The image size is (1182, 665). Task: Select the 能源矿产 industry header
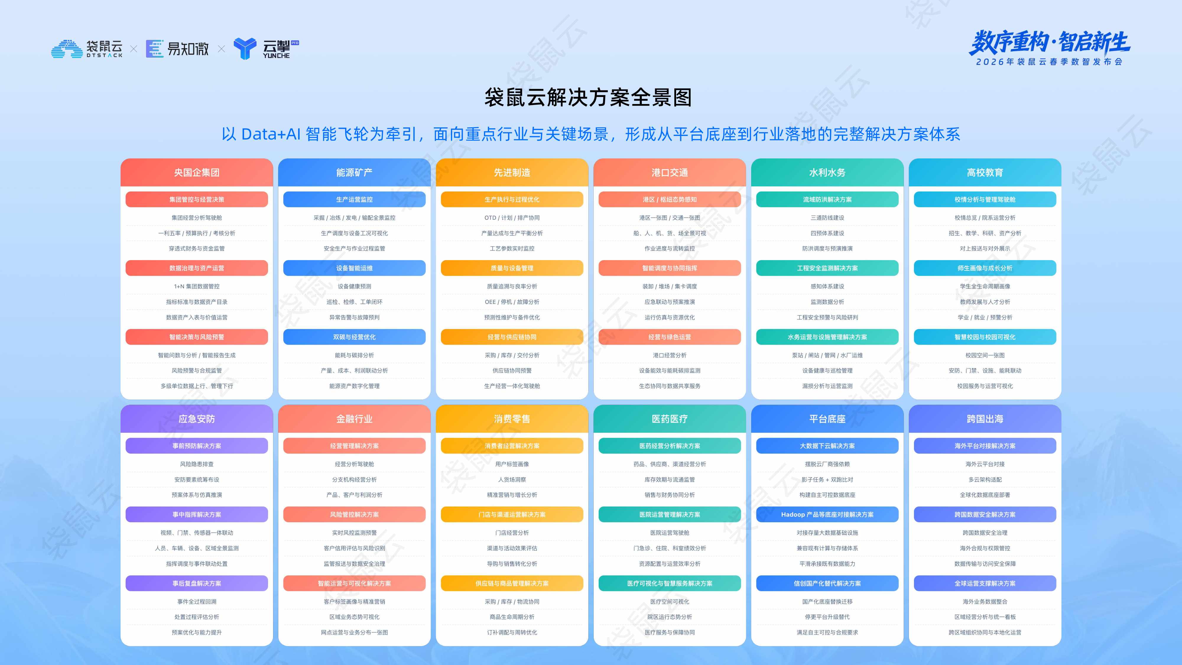pos(354,173)
